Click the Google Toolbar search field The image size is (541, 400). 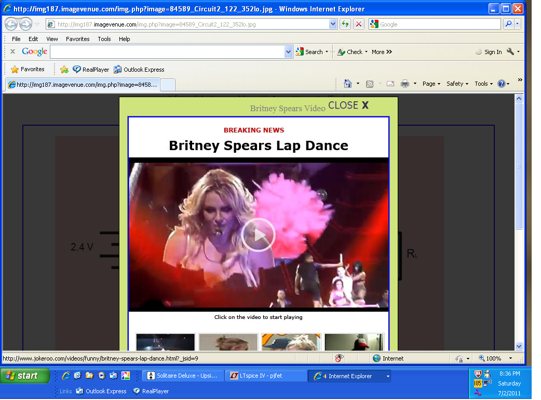click(x=168, y=52)
